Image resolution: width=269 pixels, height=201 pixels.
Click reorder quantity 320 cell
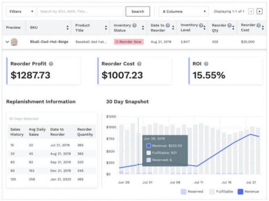[x=80, y=162]
